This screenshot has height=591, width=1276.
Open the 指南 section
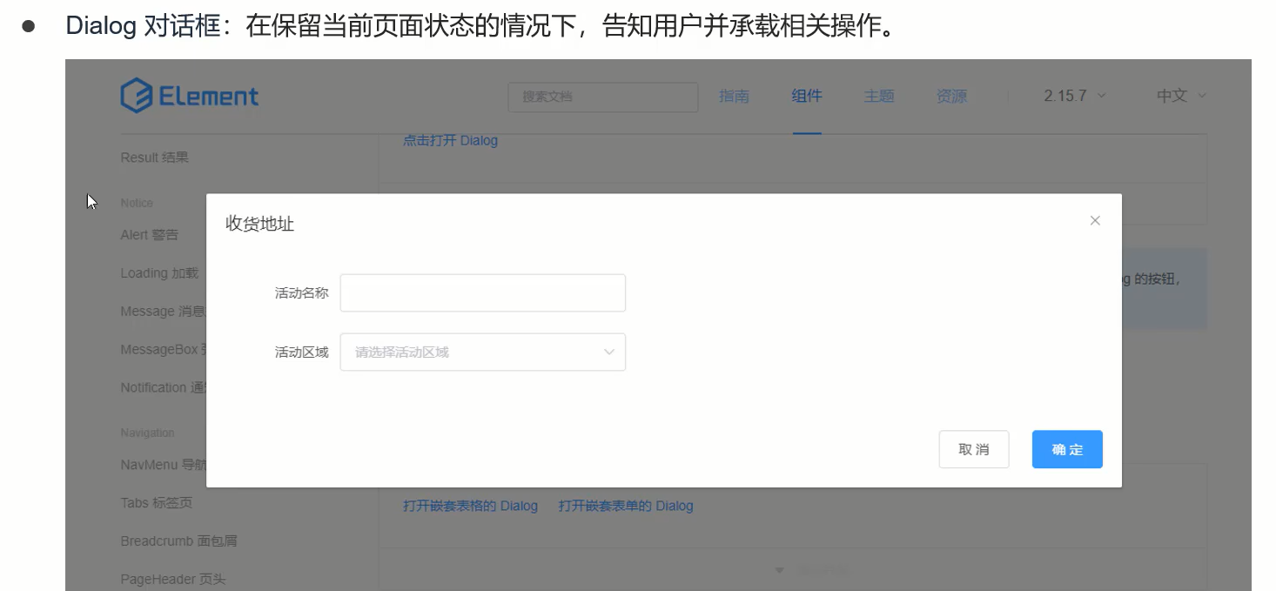click(735, 97)
